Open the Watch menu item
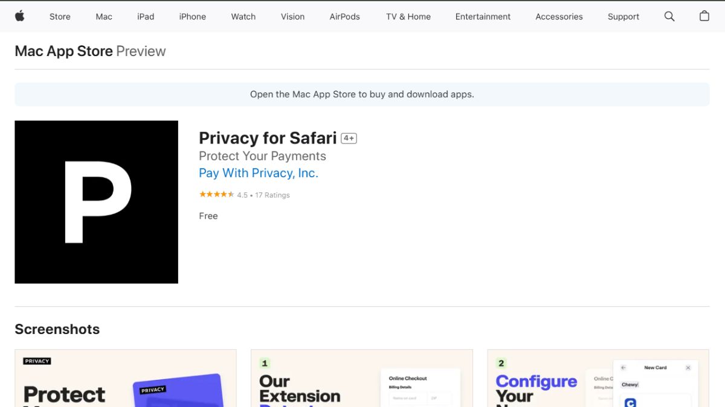The width and height of the screenshot is (725, 407). pos(243,16)
